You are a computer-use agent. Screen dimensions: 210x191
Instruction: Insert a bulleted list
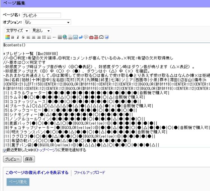click(44, 37)
